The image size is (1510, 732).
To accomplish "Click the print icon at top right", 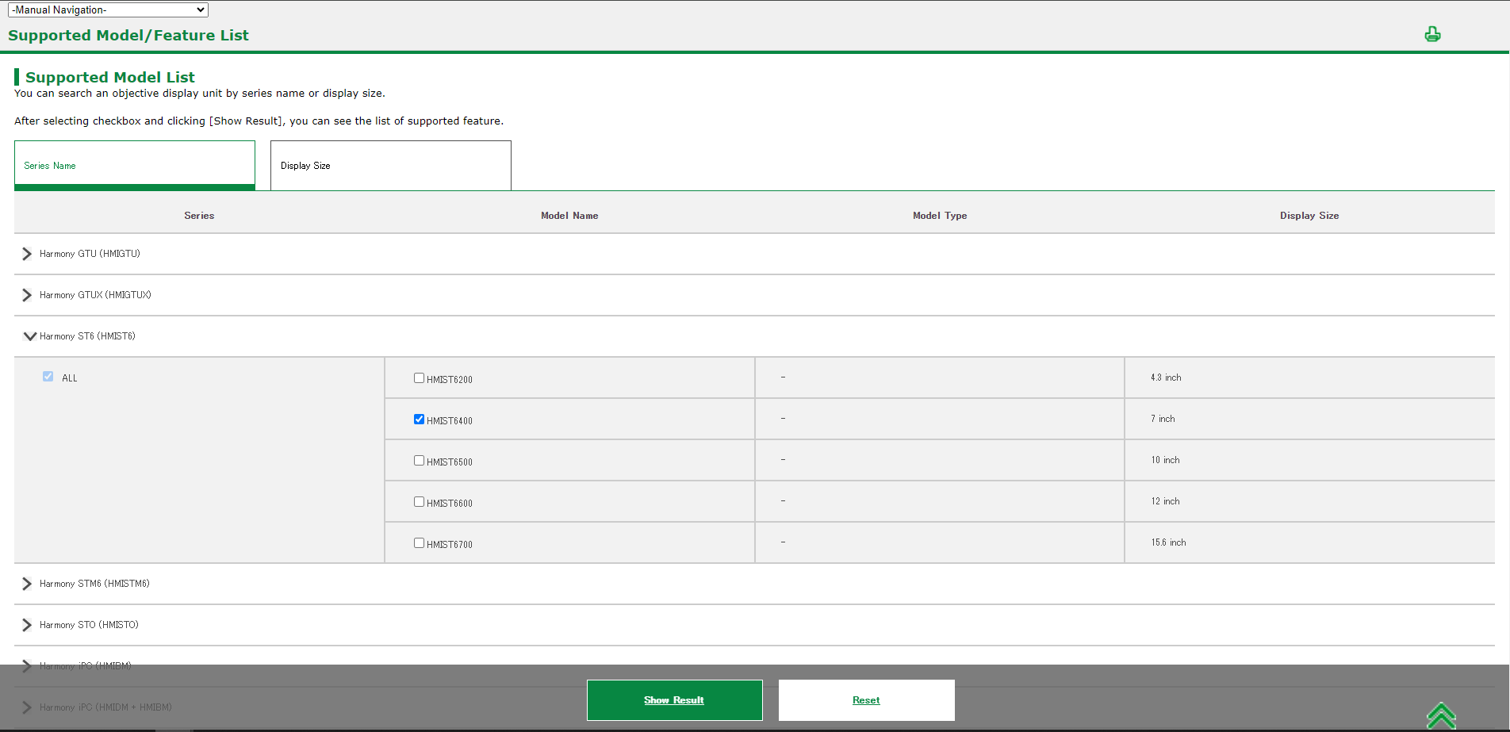I will click(1432, 34).
